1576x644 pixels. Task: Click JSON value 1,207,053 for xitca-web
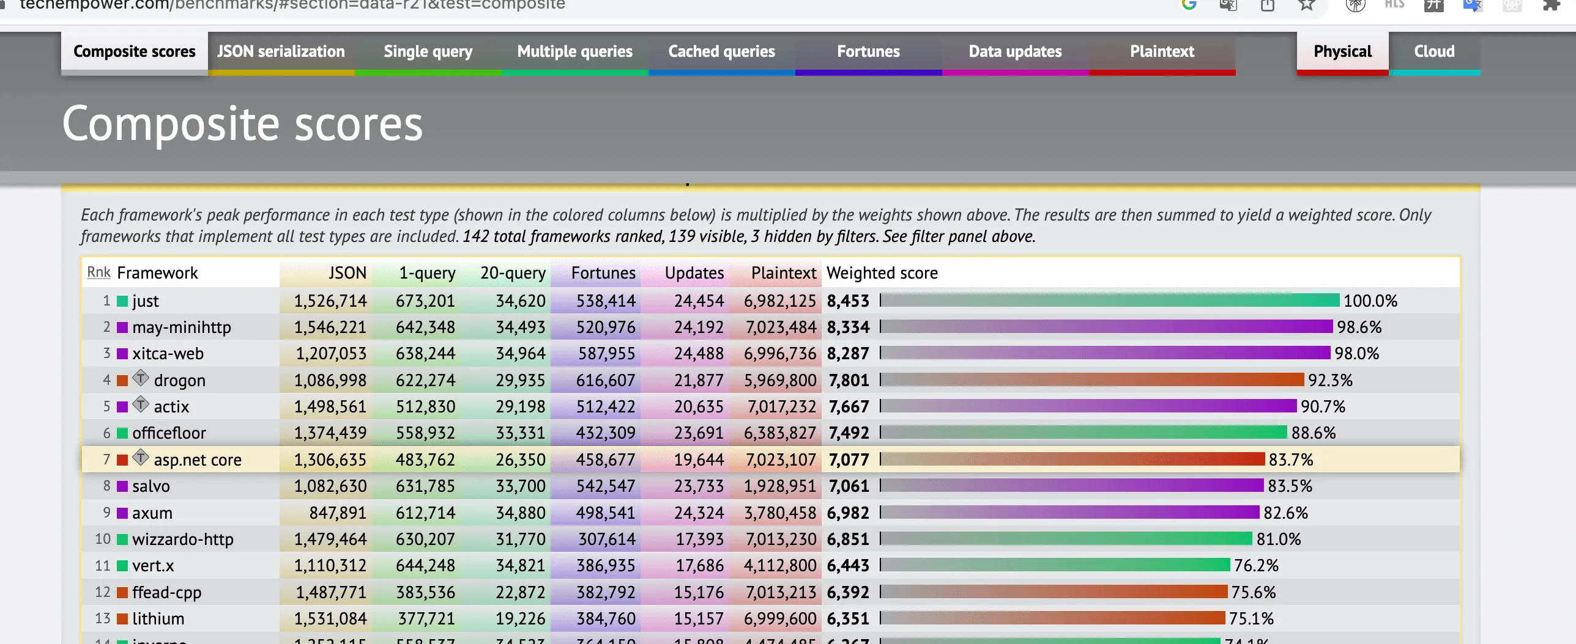[x=331, y=354]
